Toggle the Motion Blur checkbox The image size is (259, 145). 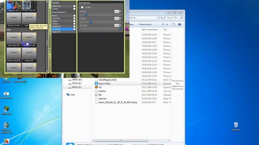coord(74,6)
